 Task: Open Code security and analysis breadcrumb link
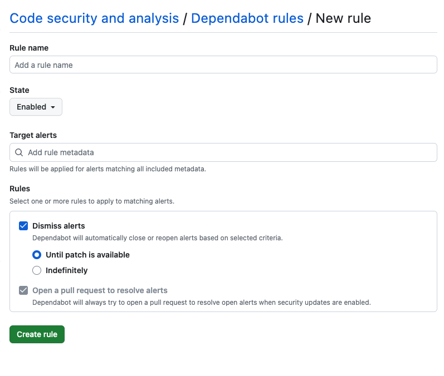[x=94, y=18]
